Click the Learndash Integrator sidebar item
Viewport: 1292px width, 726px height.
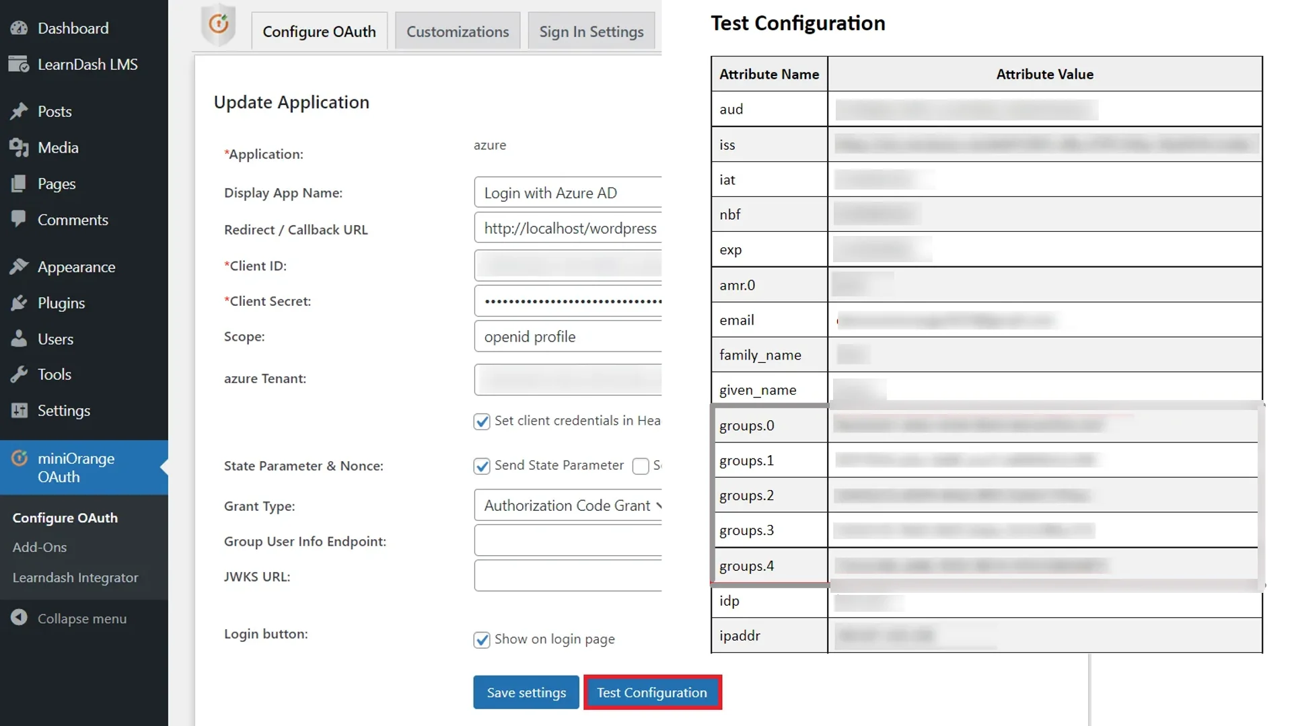75,576
